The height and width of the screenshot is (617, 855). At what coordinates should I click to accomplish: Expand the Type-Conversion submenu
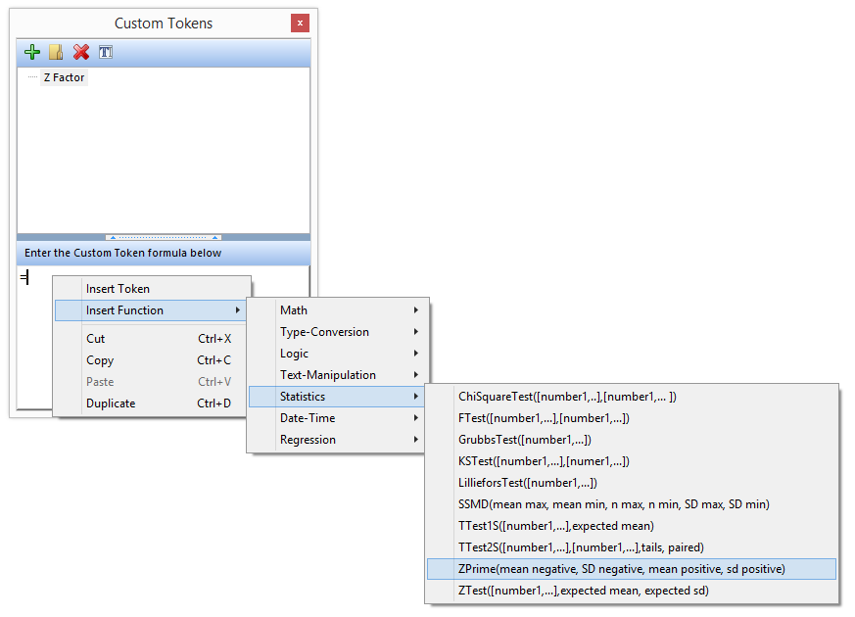324,332
